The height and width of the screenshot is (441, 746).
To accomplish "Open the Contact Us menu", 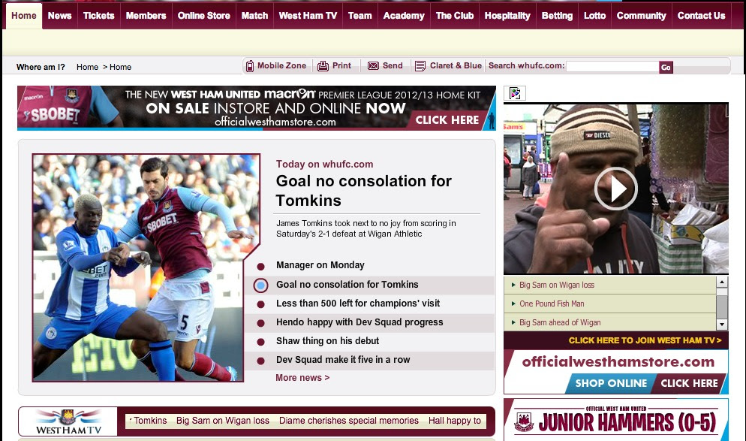I will [x=701, y=16].
